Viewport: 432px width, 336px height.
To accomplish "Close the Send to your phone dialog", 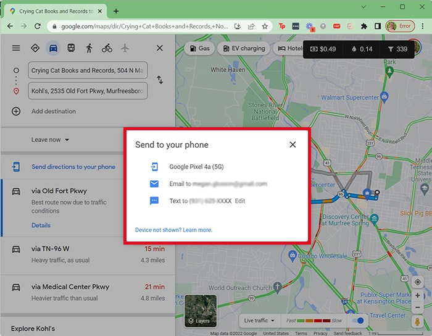I will 293,145.
